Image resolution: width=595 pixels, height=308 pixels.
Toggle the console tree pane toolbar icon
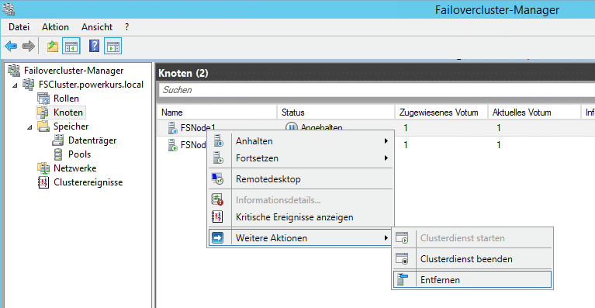[x=71, y=47]
